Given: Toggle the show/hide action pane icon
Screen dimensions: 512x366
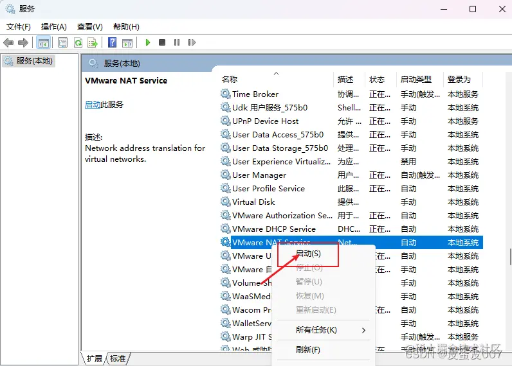Looking at the screenshot, I should [x=127, y=42].
